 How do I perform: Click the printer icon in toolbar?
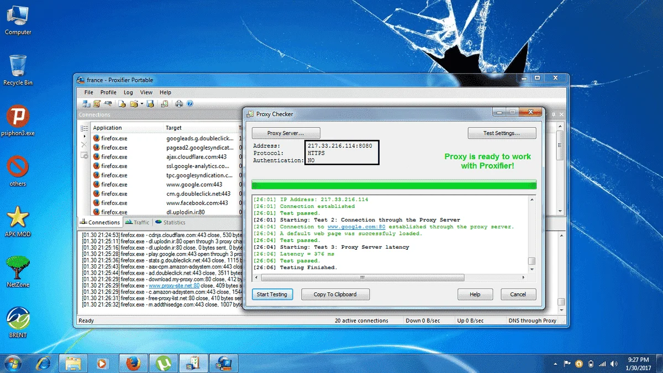click(x=179, y=103)
